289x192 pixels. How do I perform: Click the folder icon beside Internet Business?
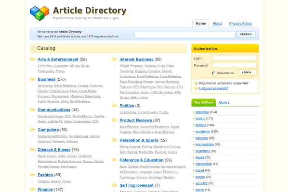click(114, 59)
